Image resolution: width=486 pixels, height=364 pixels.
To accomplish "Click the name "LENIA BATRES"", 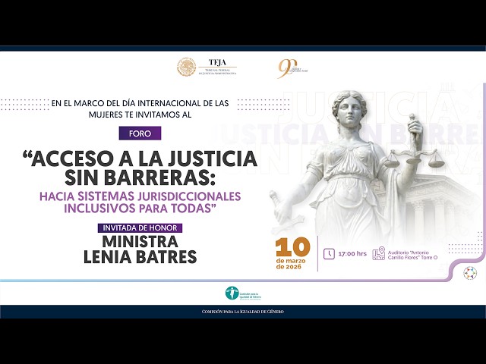I will [x=140, y=257].
